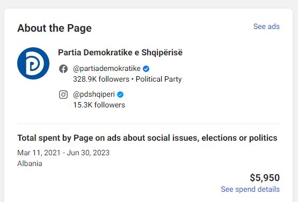Open the @pdshqiperi Instagram handle
The width and height of the screenshot is (298, 202).
pyautogui.click(x=94, y=95)
